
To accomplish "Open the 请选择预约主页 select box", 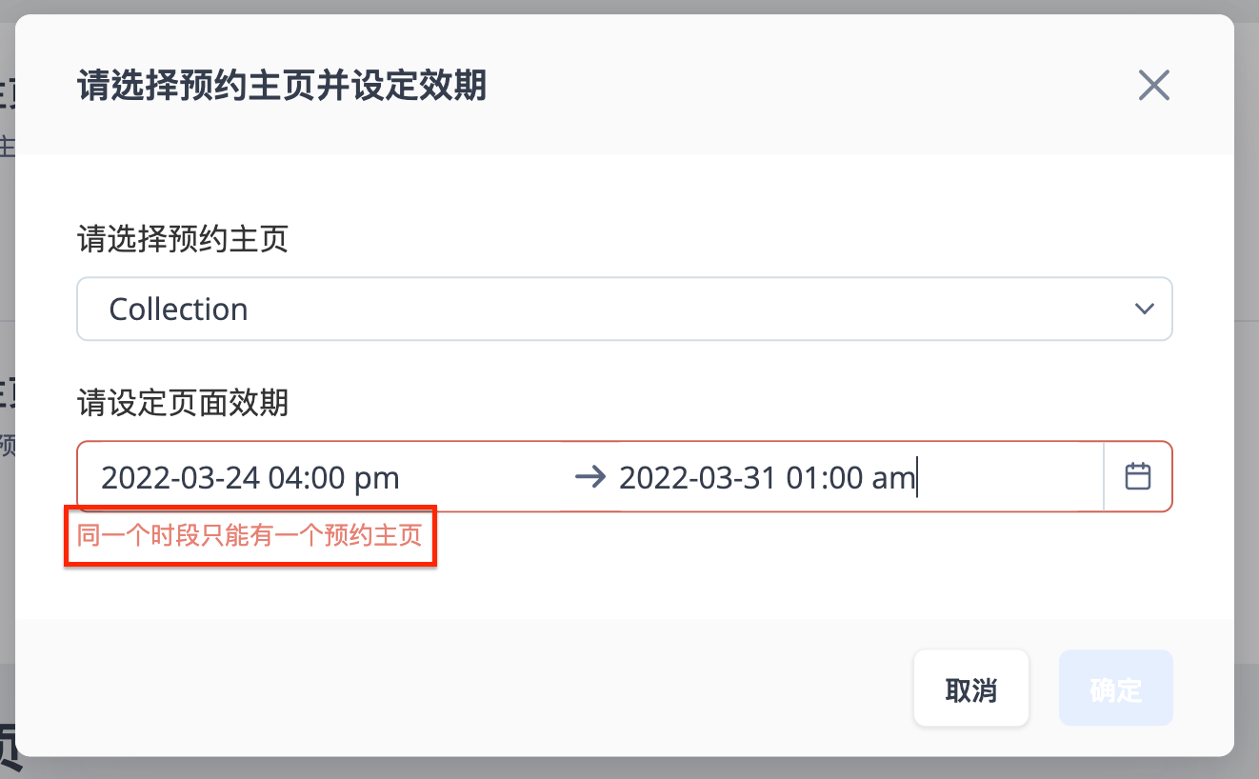I will coord(625,309).
